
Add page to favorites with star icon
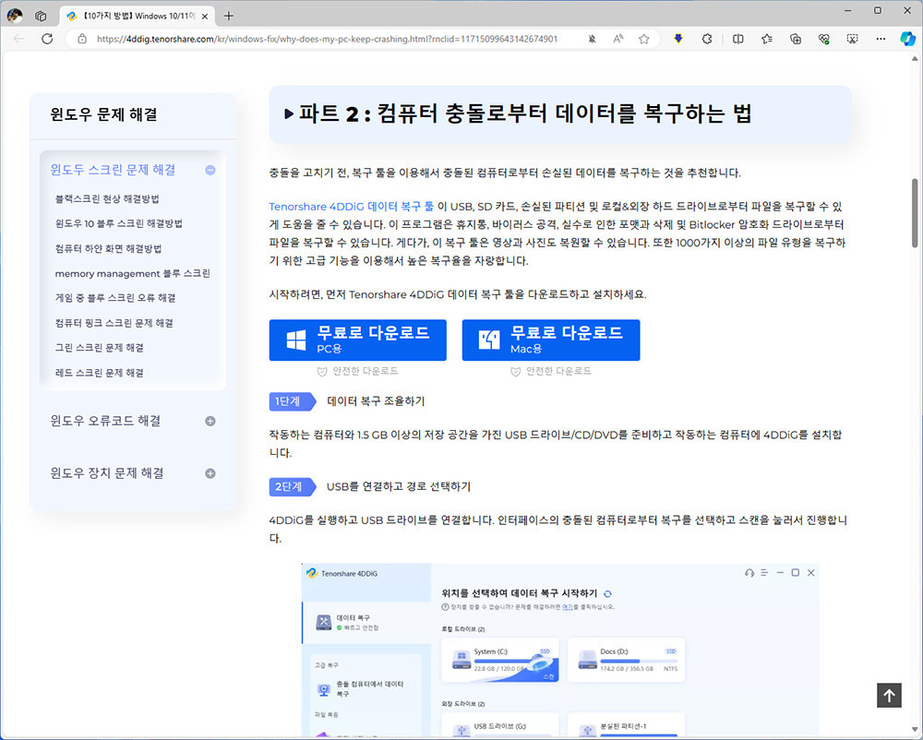click(x=644, y=39)
